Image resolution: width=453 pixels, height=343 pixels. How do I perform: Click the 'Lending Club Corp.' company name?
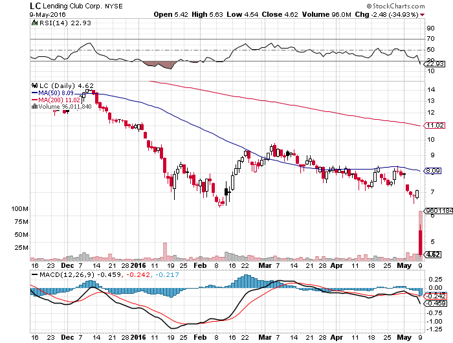72,6
